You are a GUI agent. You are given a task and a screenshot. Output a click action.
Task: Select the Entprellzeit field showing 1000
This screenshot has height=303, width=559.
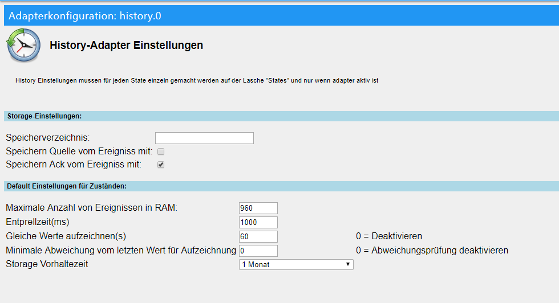pos(258,222)
